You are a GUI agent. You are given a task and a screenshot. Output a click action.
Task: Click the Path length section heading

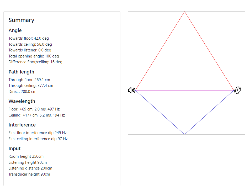coord(22,72)
